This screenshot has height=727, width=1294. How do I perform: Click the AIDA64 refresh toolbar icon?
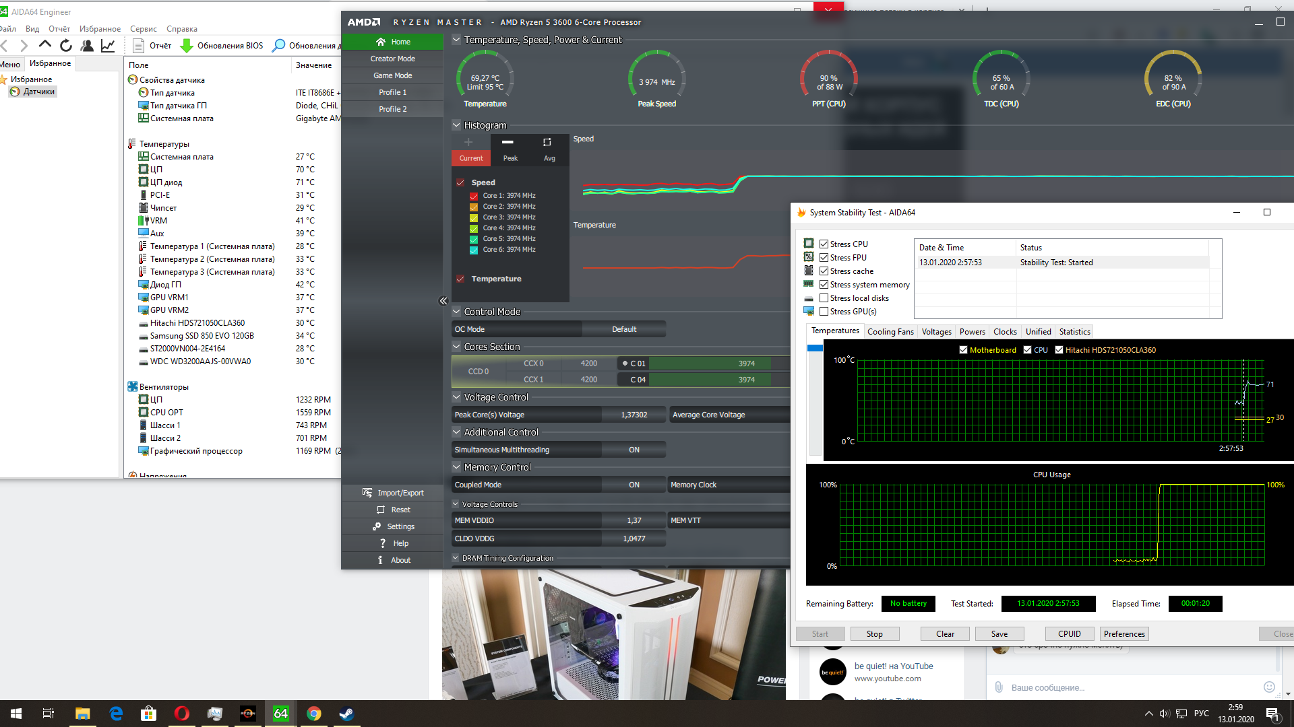(66, 46)
